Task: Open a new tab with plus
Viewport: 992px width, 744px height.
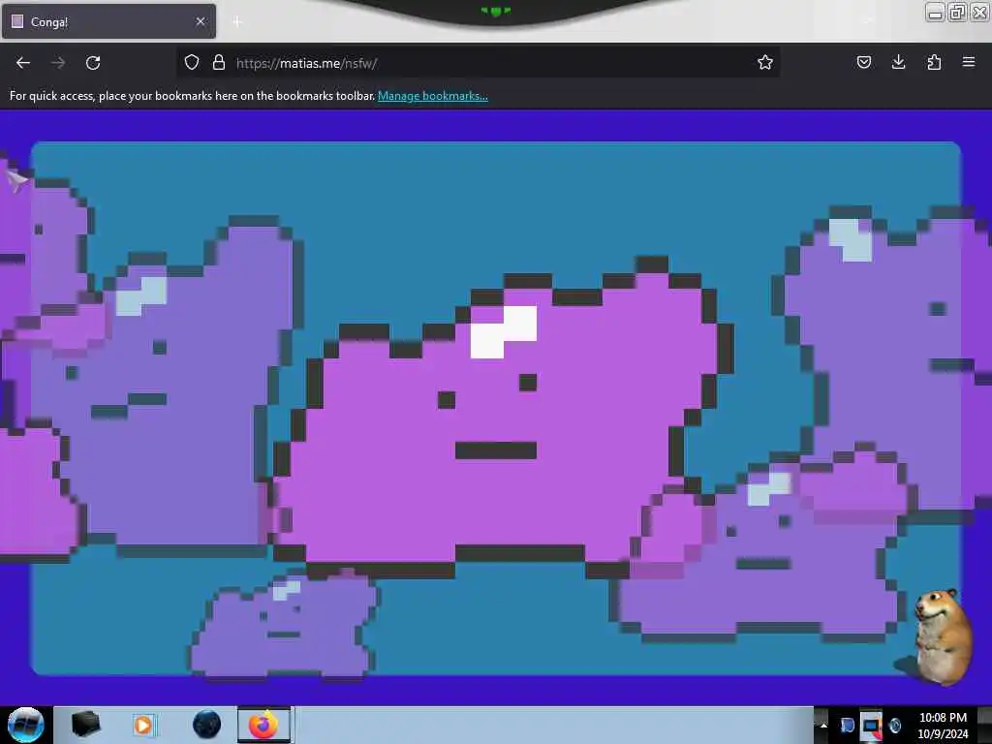Action: pyautogui.click(x=237, y=22)
